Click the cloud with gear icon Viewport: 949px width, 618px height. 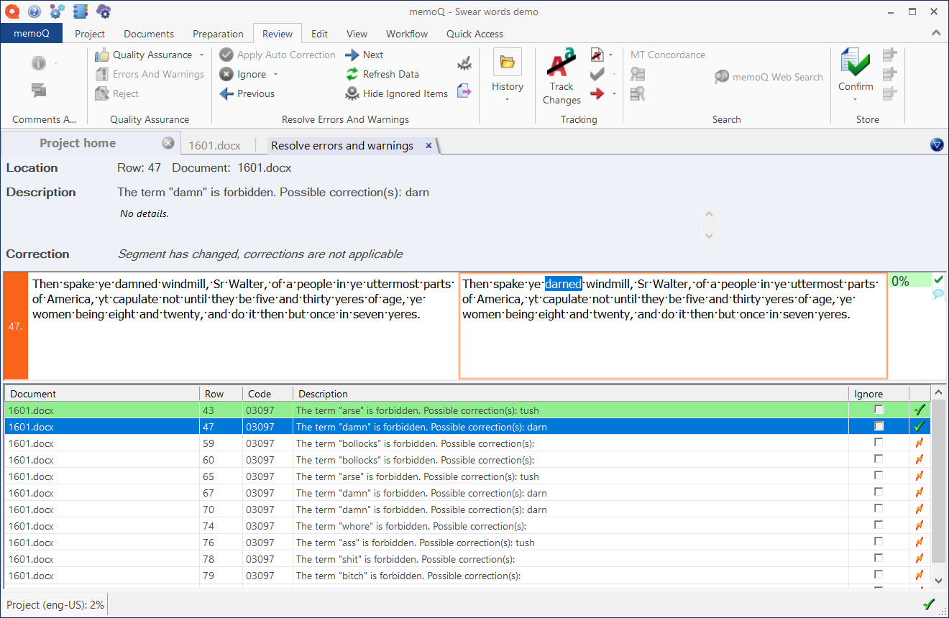[x=104, y=11]
